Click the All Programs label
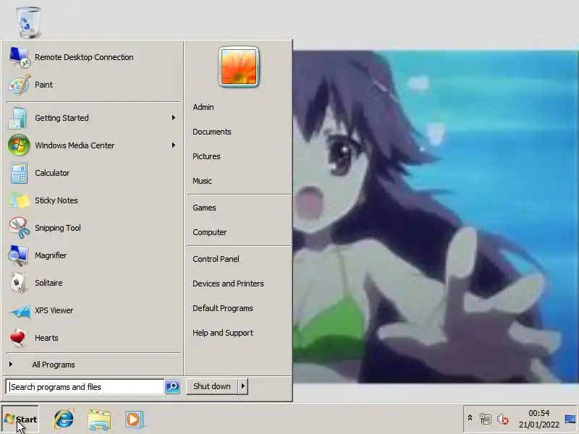579x434 pixels. [54, 365]
